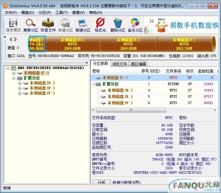The width and height of the screenshot is (221, 193).
Task: Click the 分析 button
Action: 102,182
